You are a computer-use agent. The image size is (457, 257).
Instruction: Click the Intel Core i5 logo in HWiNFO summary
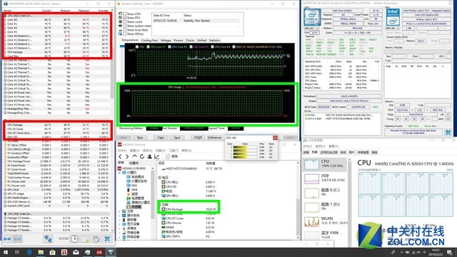[312, 17]
